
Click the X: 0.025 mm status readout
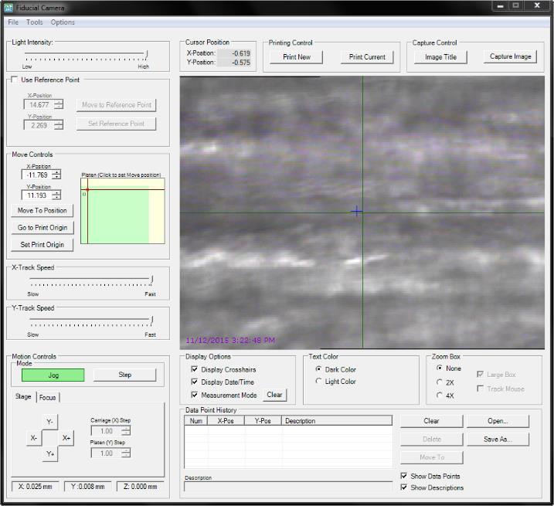(35, 487)
